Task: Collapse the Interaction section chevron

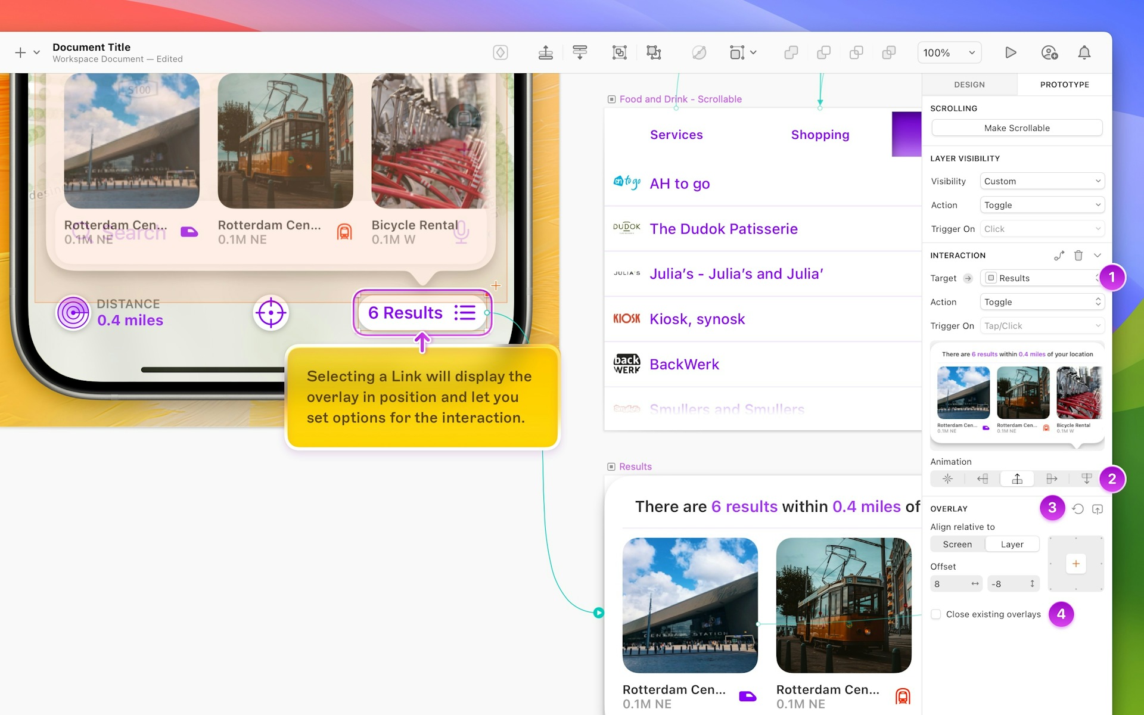Action: [x=1098, y=256]
